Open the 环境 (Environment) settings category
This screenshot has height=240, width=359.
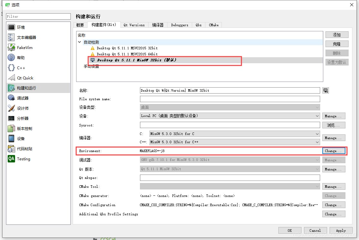[38, 27]
